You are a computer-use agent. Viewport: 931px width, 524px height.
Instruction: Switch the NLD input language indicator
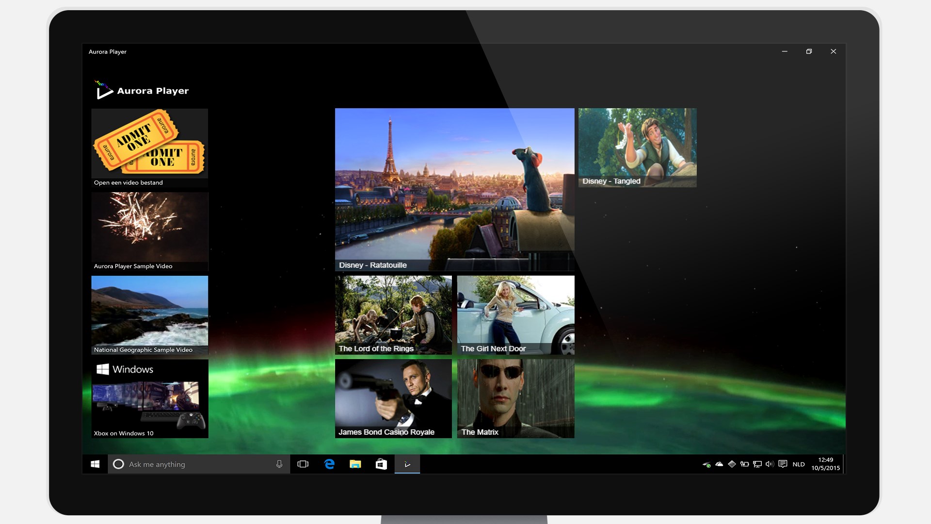[799, 464]
